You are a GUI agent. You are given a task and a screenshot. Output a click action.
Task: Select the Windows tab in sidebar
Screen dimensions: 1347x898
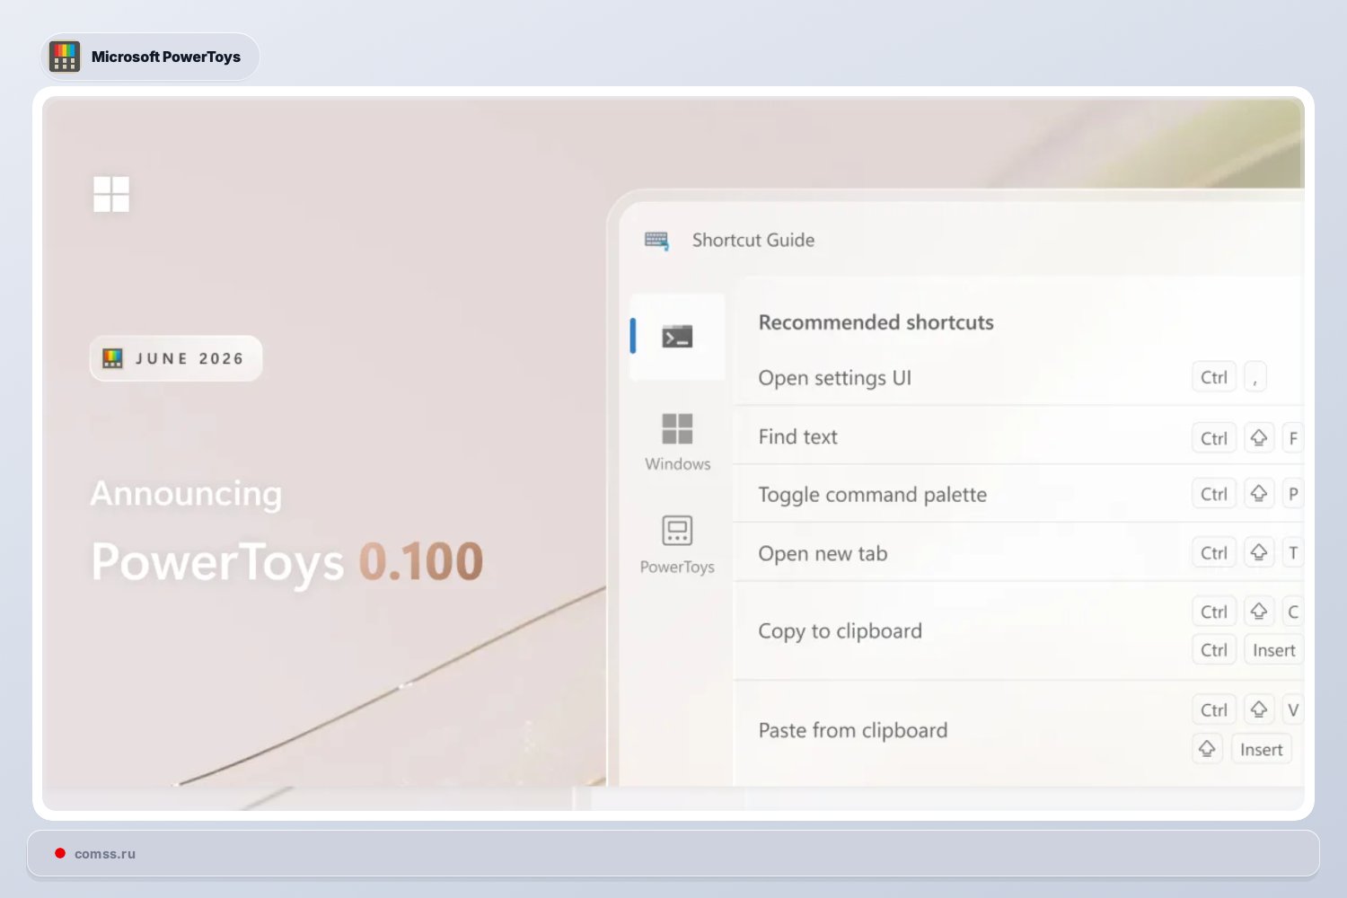pyautogui.click(x=677, y=442)
